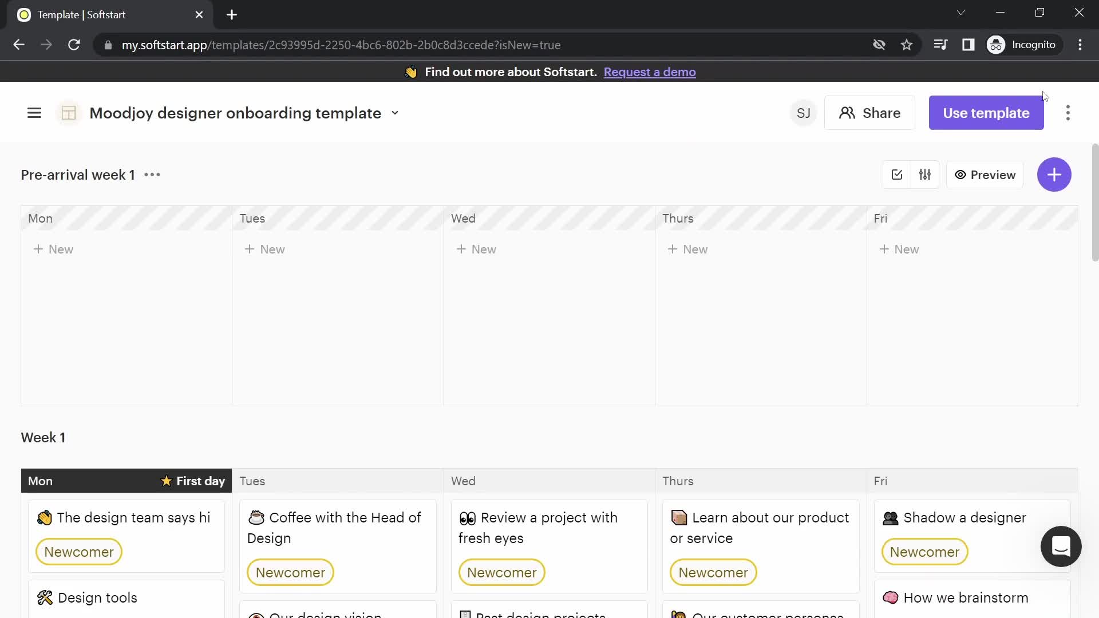Add new item under Wed pre-arrival
This screenshot has height=618, width=1099.
[x=476, y=249]
